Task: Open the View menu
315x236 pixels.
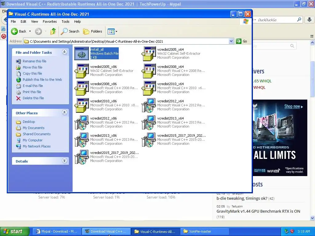Action: 34,22
